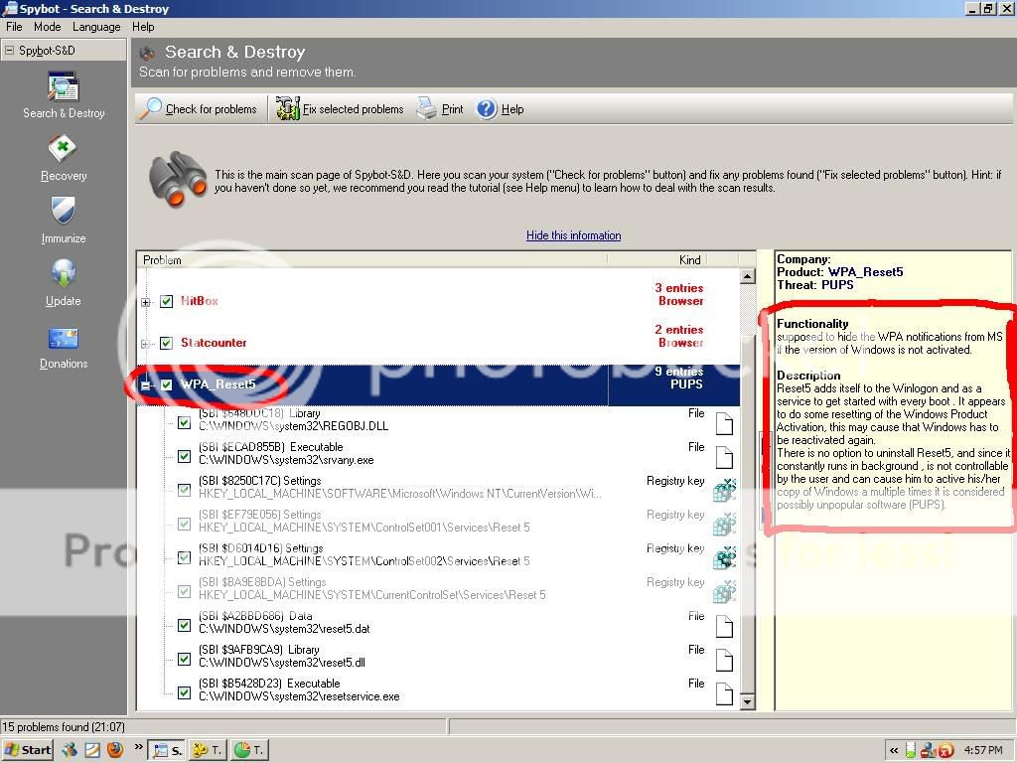Open the Donations section in sidebar
The width and height of the screenshot is (1017, 763).
pyautogui.click(x=64, y=347)
